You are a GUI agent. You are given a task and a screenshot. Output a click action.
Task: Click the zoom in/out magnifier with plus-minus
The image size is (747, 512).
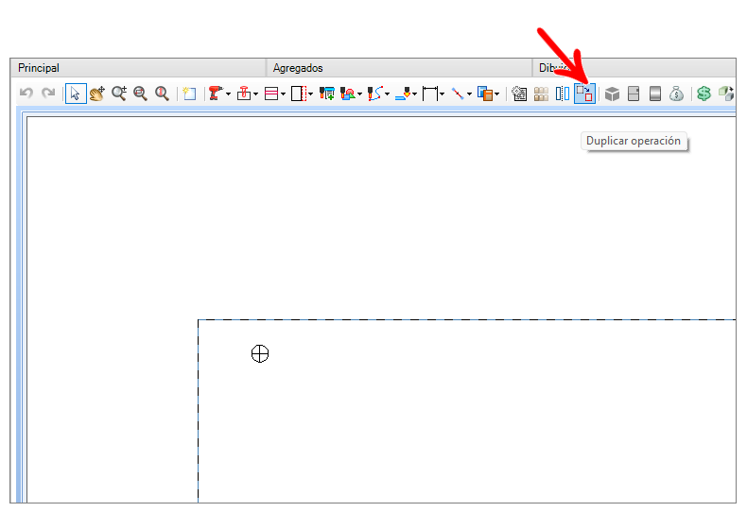click(118, 94)
